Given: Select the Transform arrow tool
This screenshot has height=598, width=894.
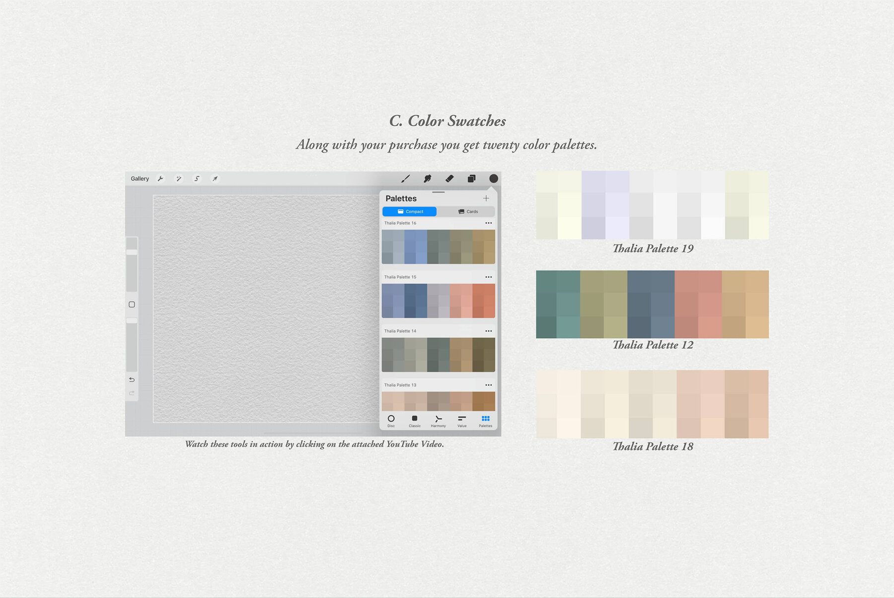Looking at the screenshot, I should (x=215, y=179).
